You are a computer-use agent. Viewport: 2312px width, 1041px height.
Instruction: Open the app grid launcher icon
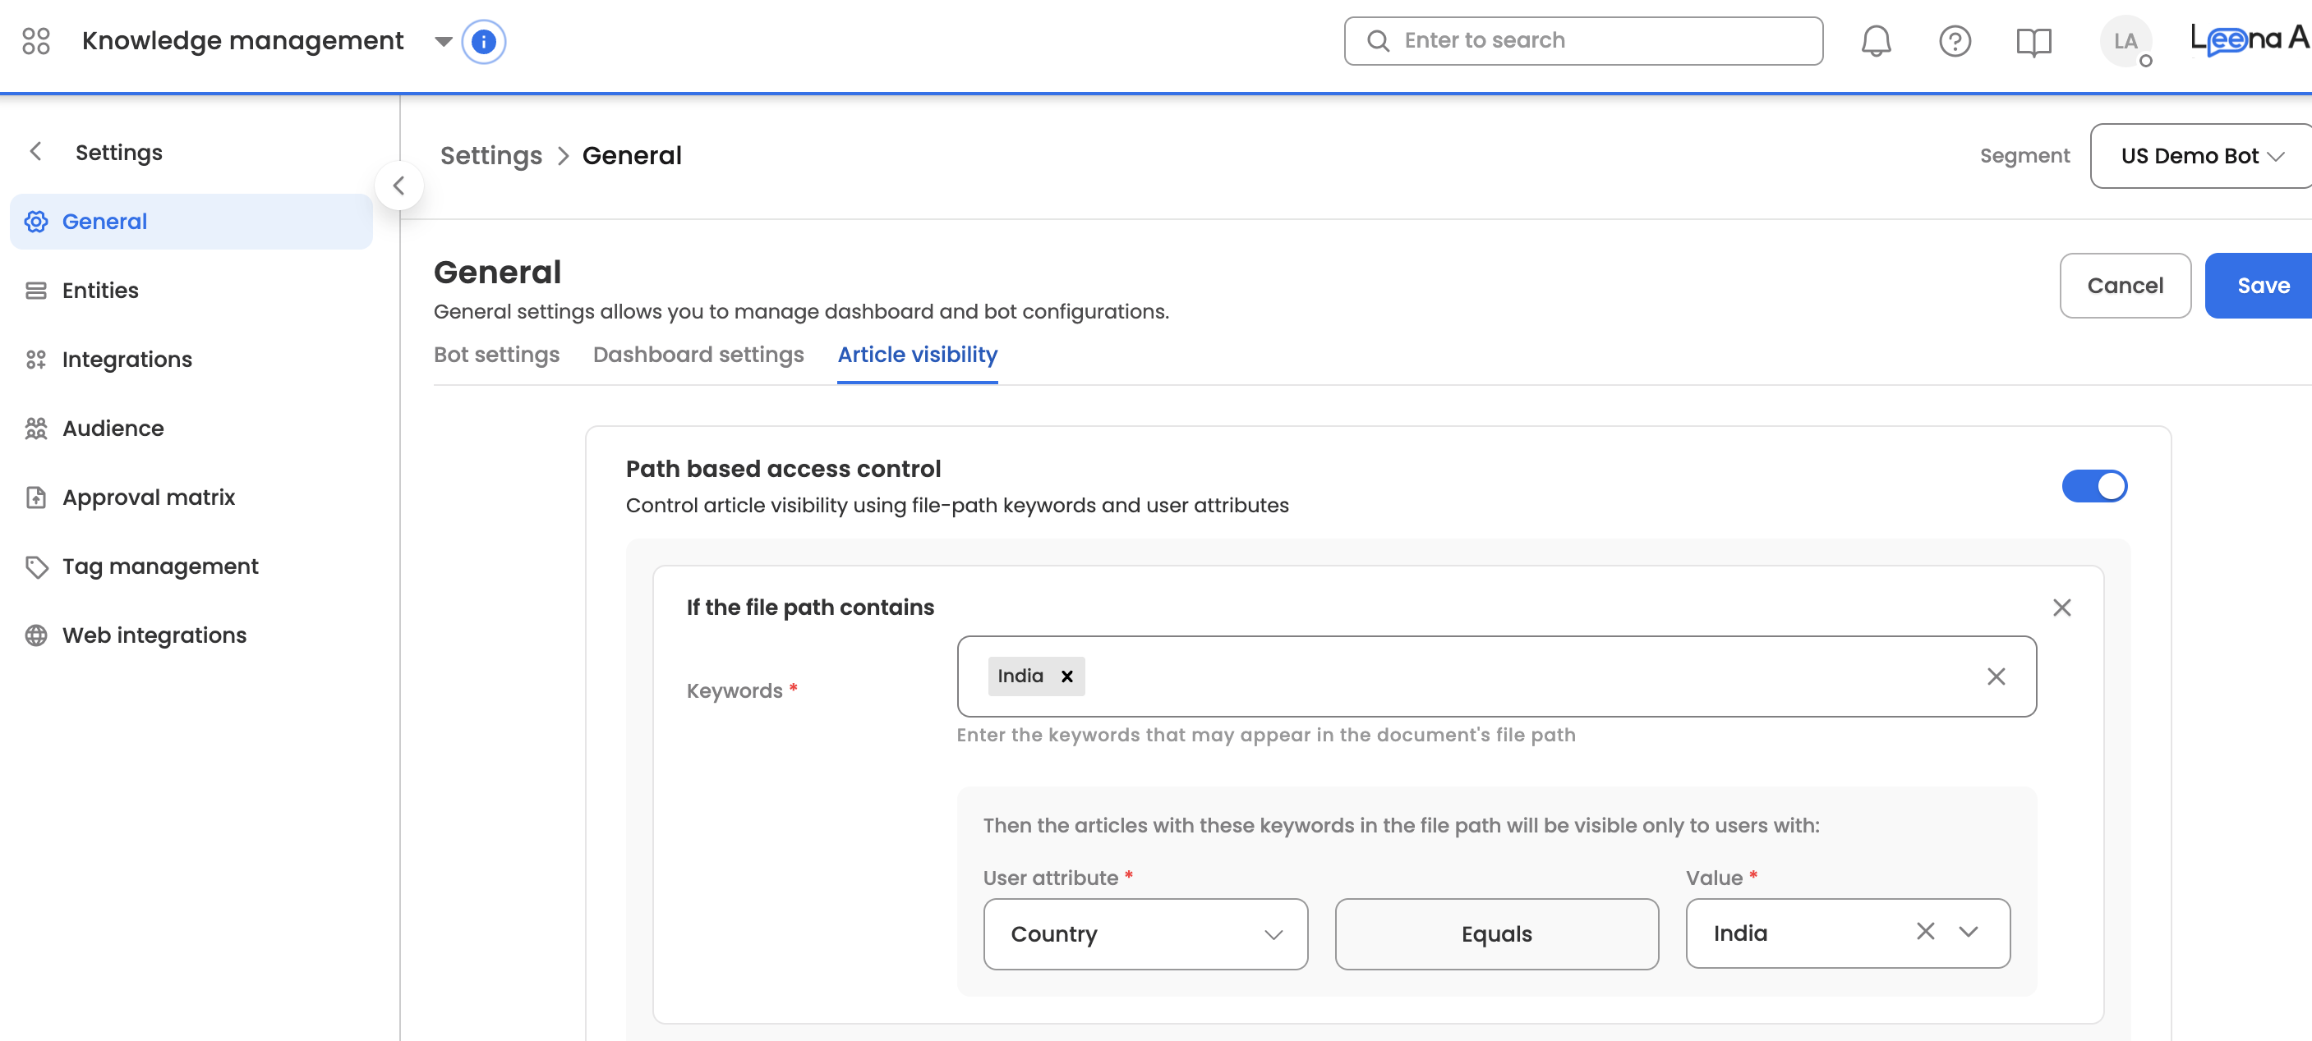(x=36, y=40)
